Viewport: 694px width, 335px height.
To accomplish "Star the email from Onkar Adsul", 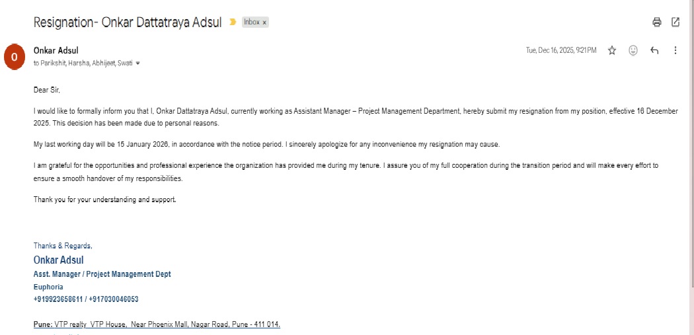I will (x=612, y=50).
